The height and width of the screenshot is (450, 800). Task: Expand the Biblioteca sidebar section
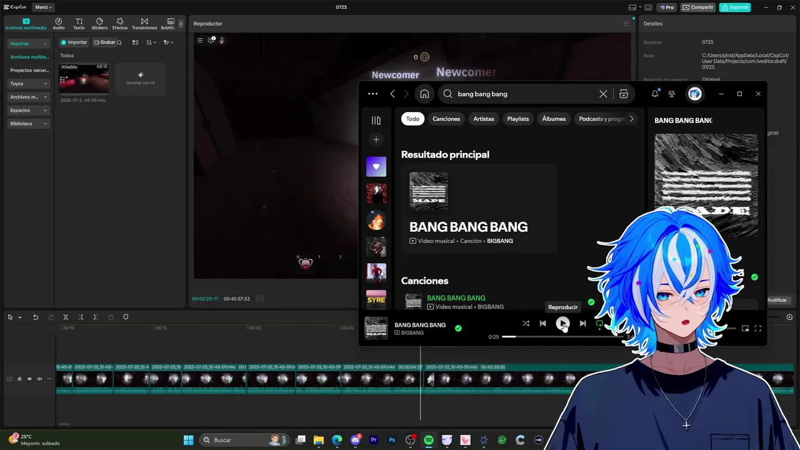29,124
